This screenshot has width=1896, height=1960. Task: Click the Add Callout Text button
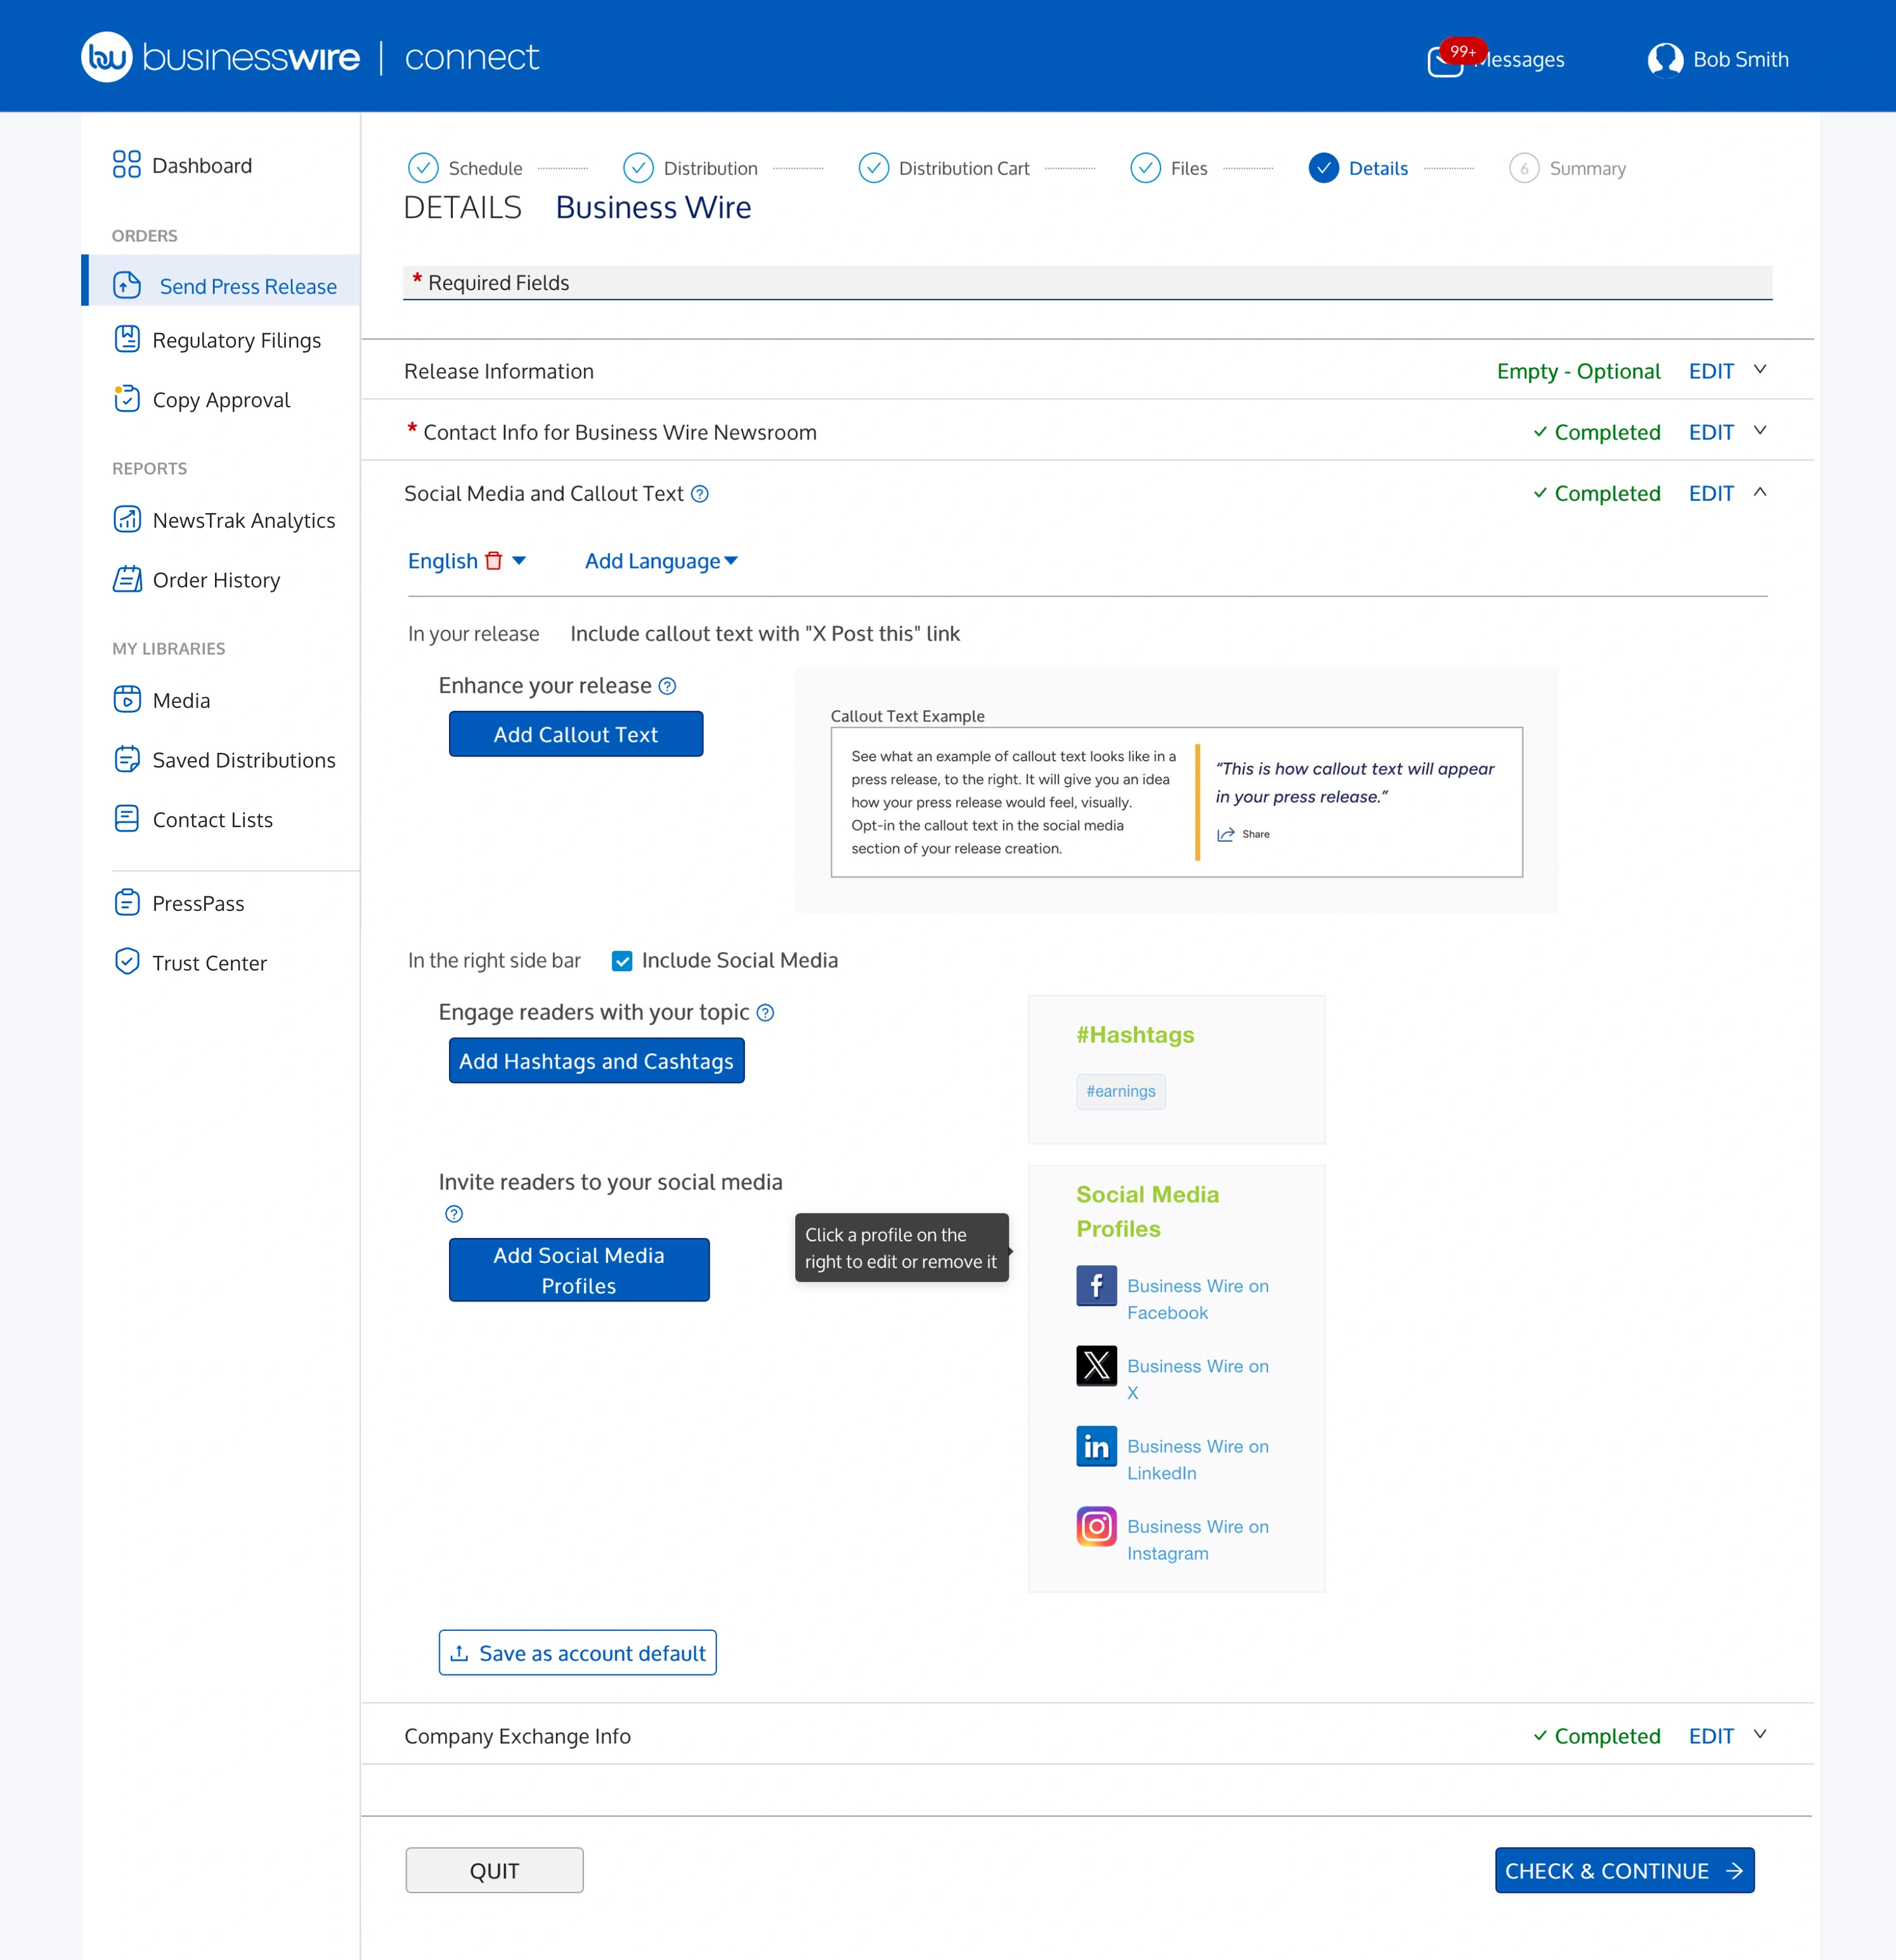point(576,734)
